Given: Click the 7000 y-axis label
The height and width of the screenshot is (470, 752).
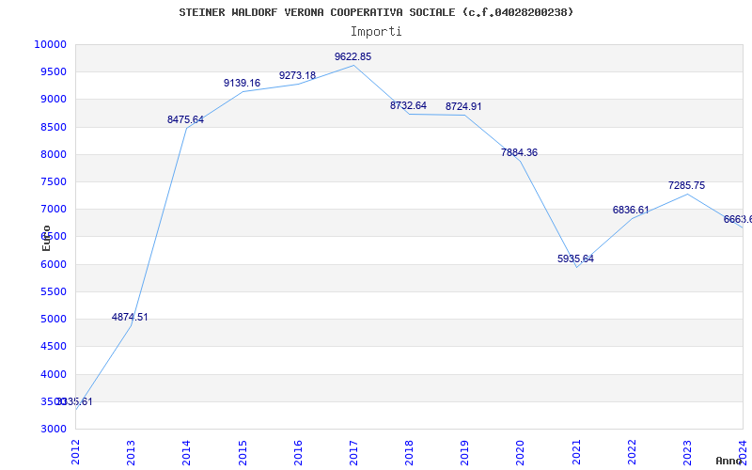Looking at the screenshot, I should pos(53,209).
